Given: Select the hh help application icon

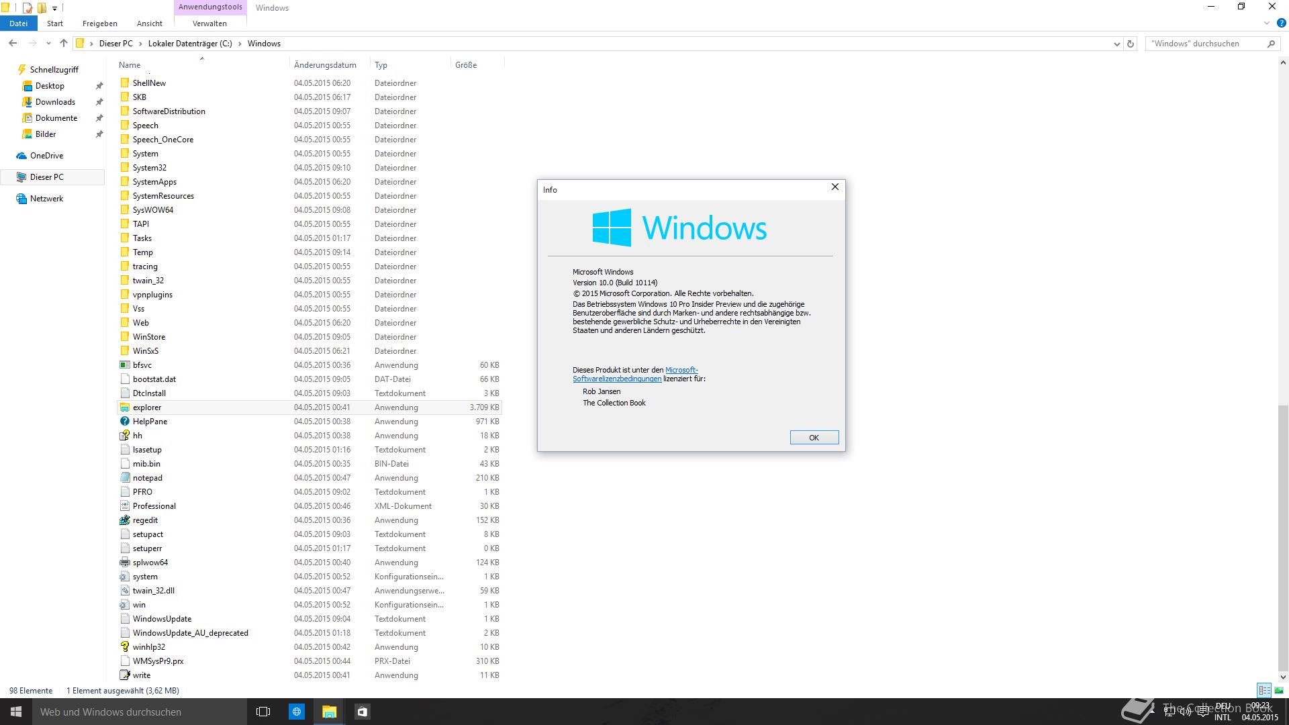Looking at the screenshot, I should pos(125,436).
